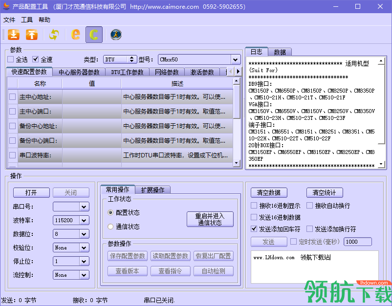Viewport: 392px width, 306px height.
Task: Select the 配置状态 radio button
Action: [110, 212]
